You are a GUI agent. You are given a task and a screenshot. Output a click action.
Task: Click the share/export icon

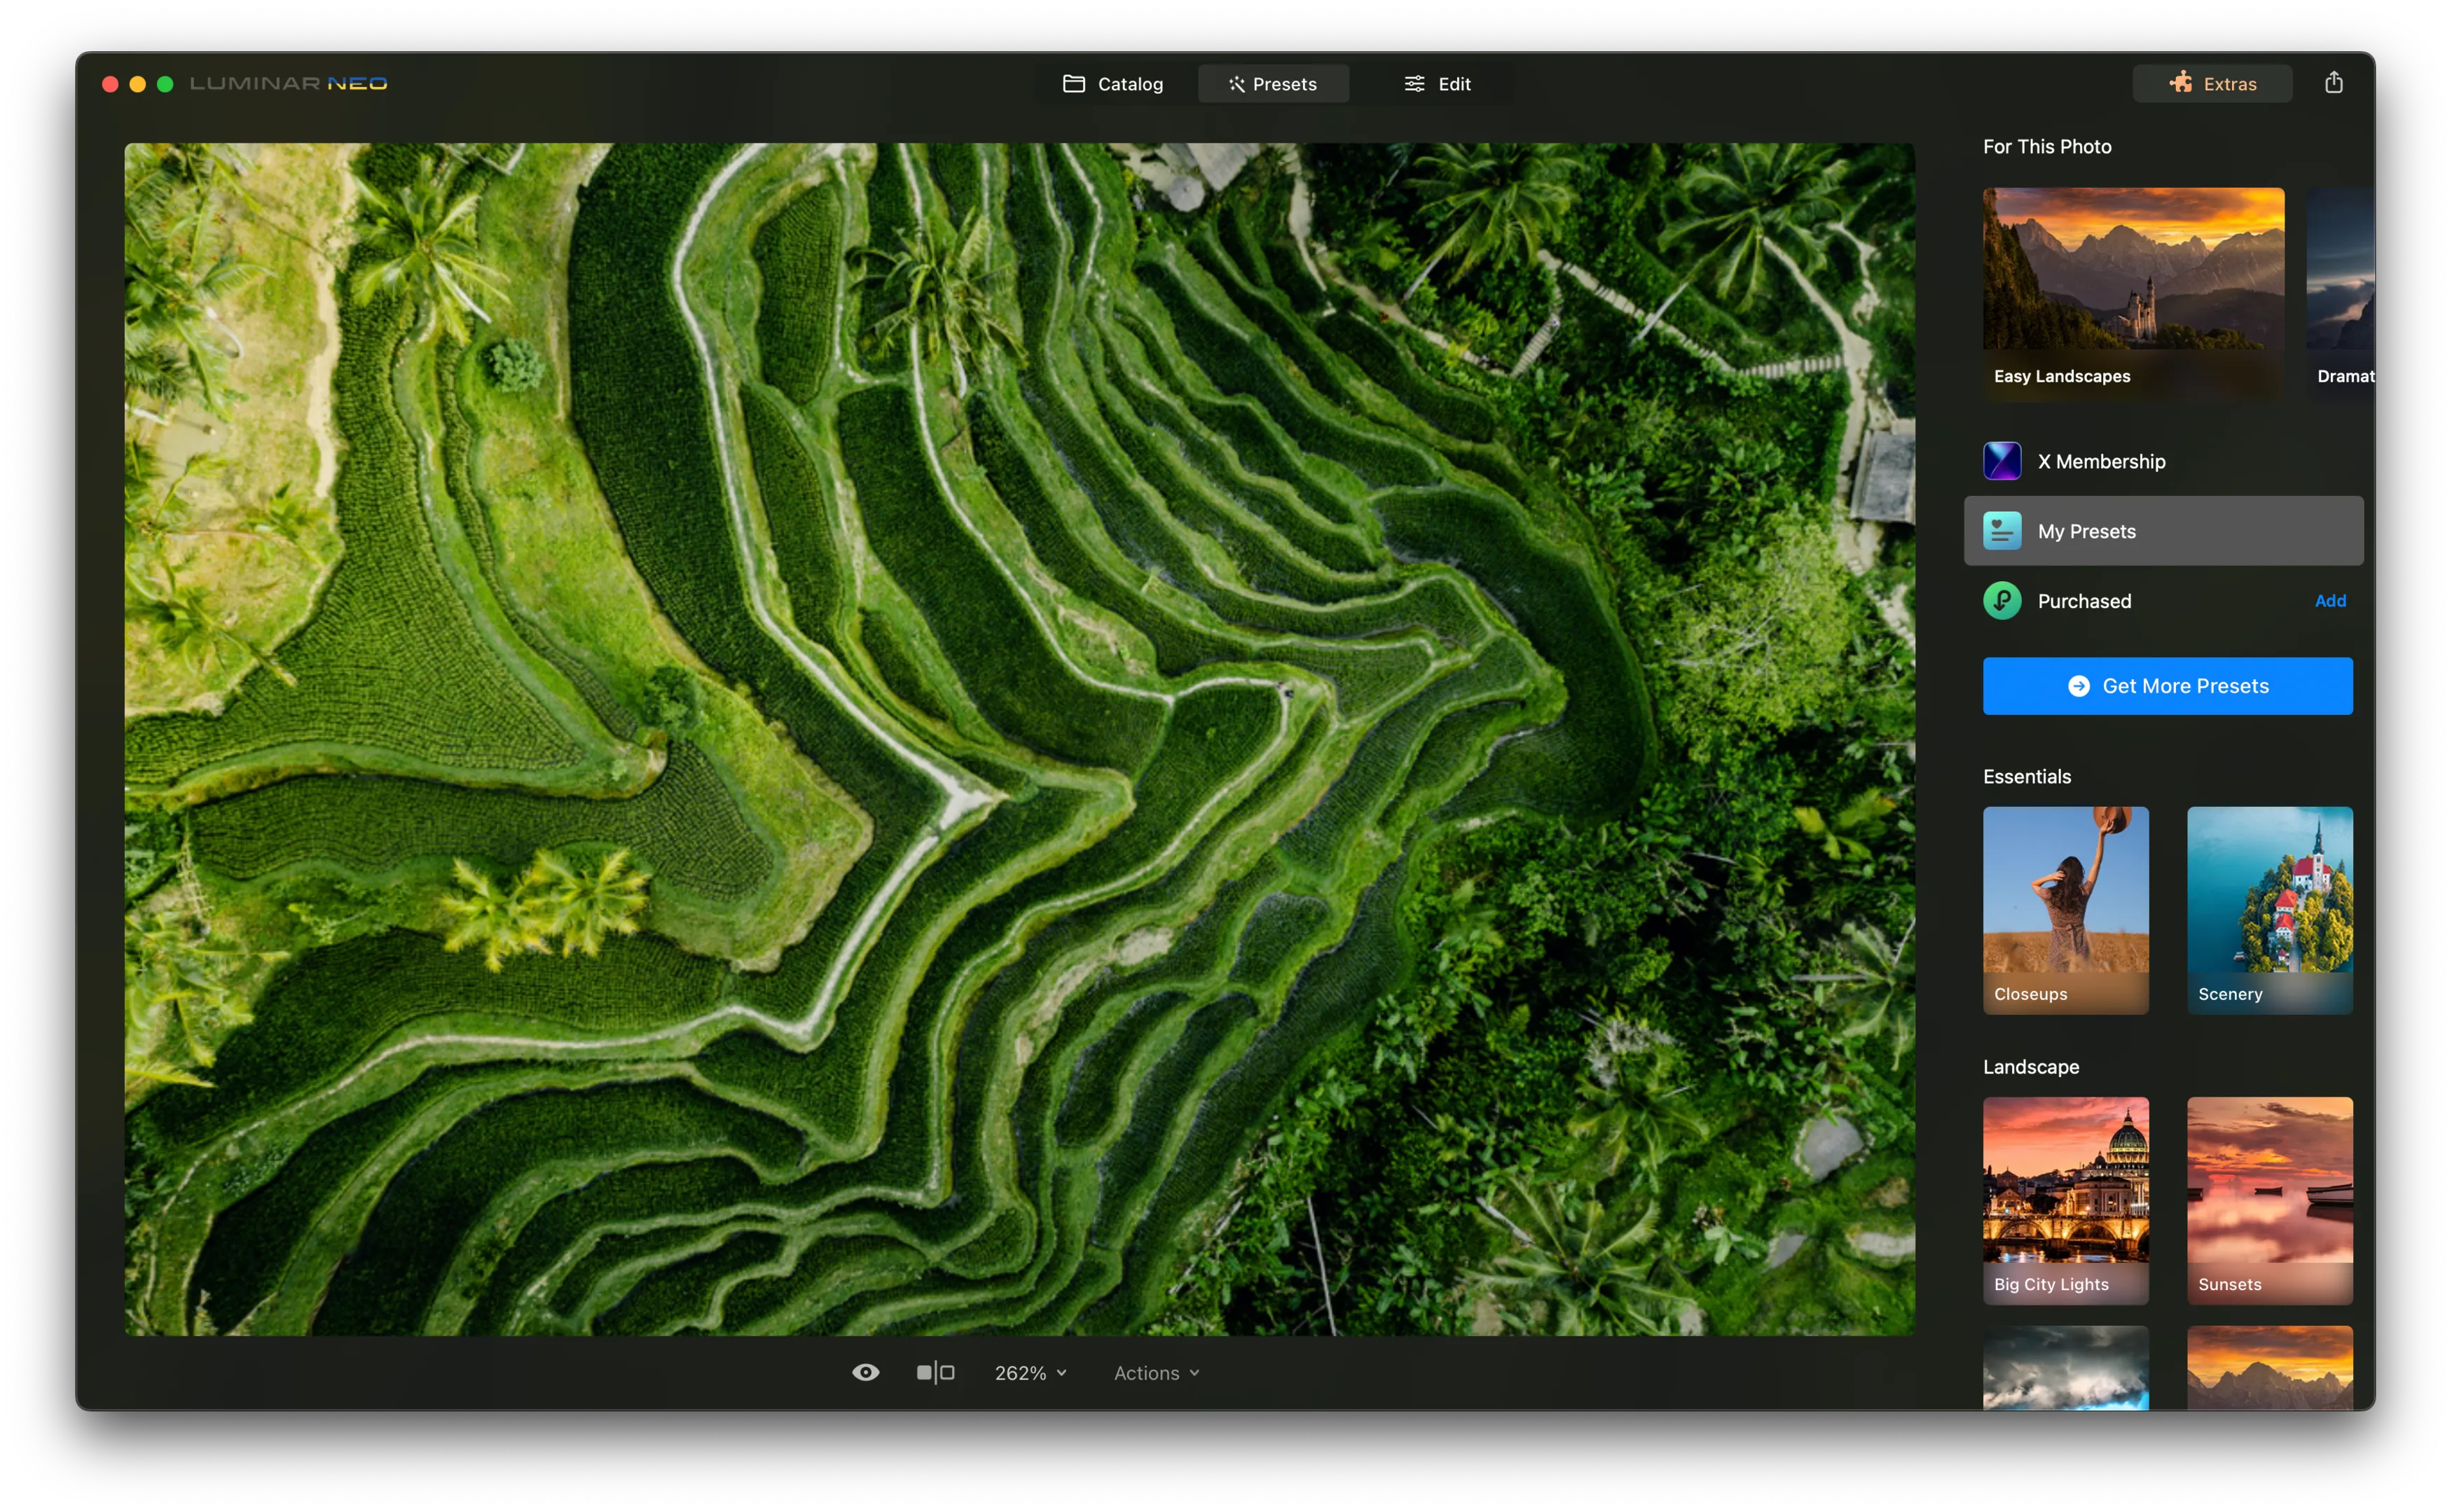tap(2333, 82)
